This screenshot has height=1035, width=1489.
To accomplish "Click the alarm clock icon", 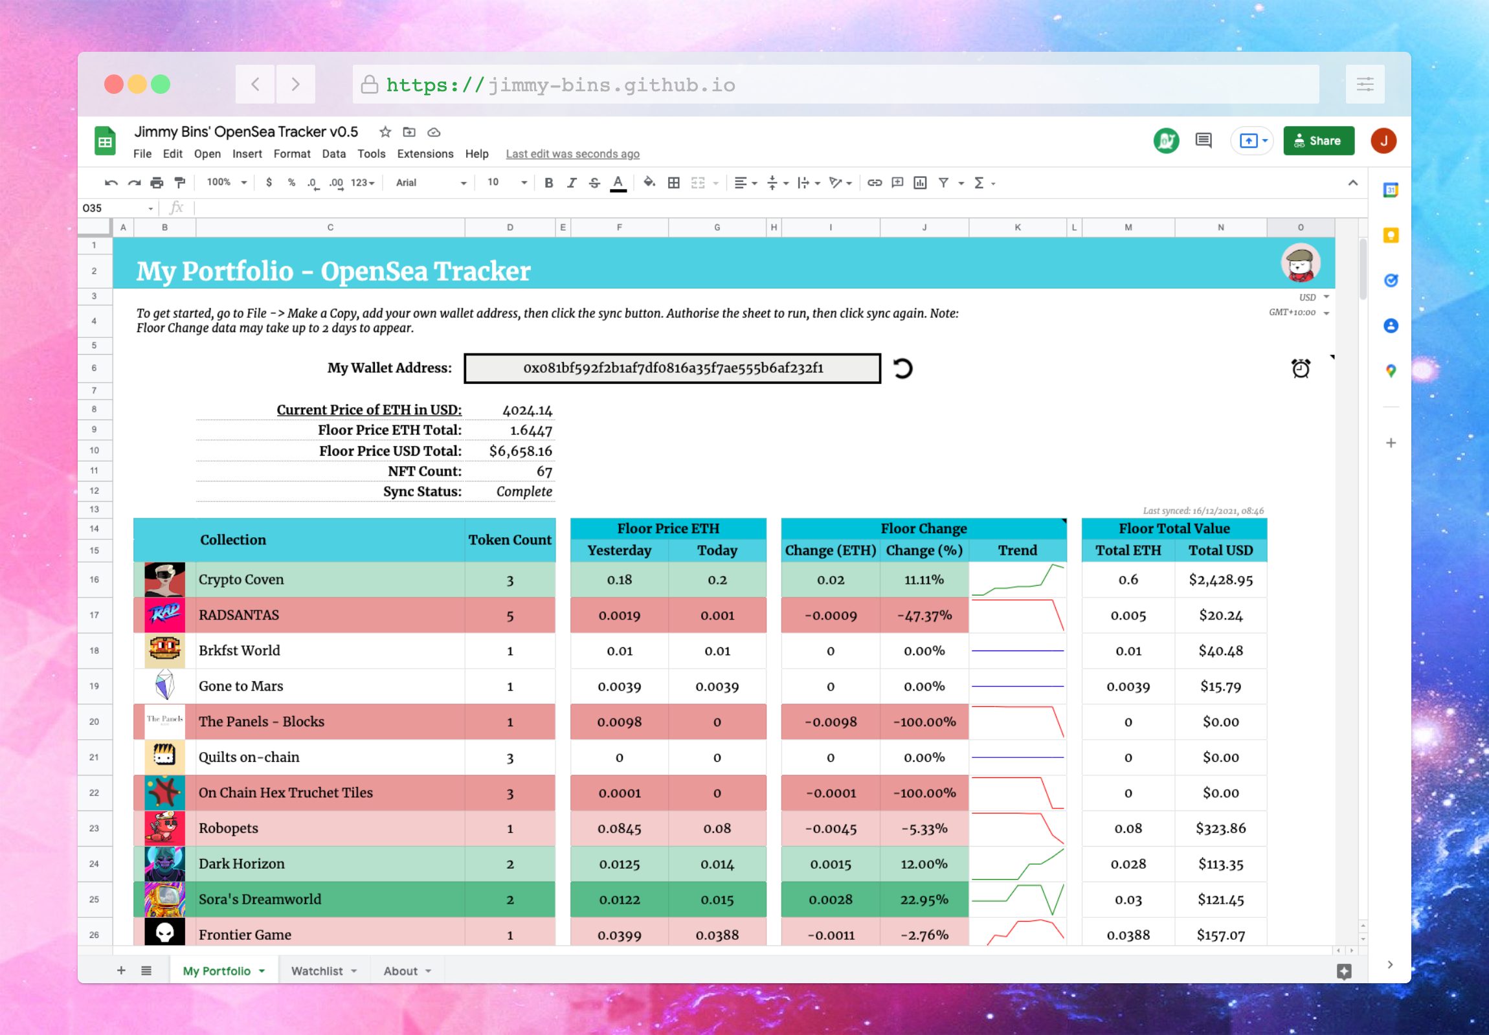I will click(x=1300, y=368).
